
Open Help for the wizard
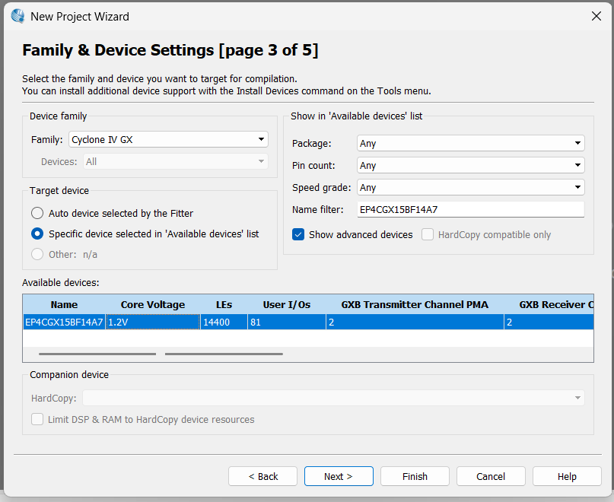567,476
